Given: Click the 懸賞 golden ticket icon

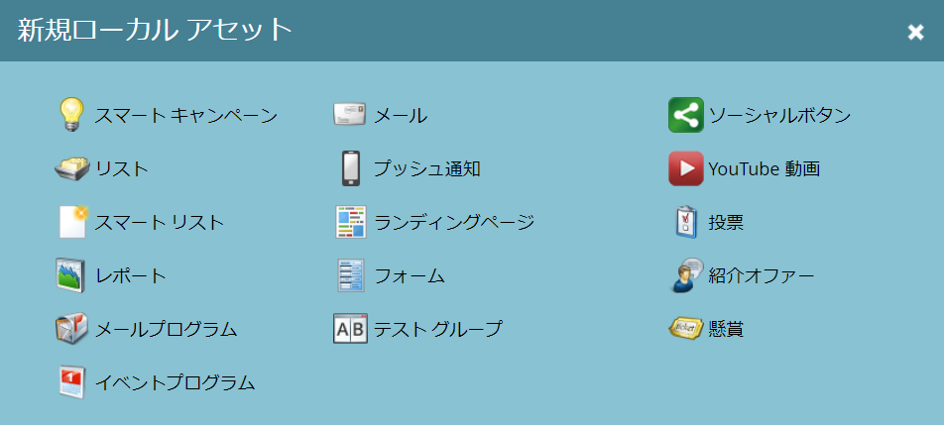Looking at the screenshot, I should [x=686, y=328].
